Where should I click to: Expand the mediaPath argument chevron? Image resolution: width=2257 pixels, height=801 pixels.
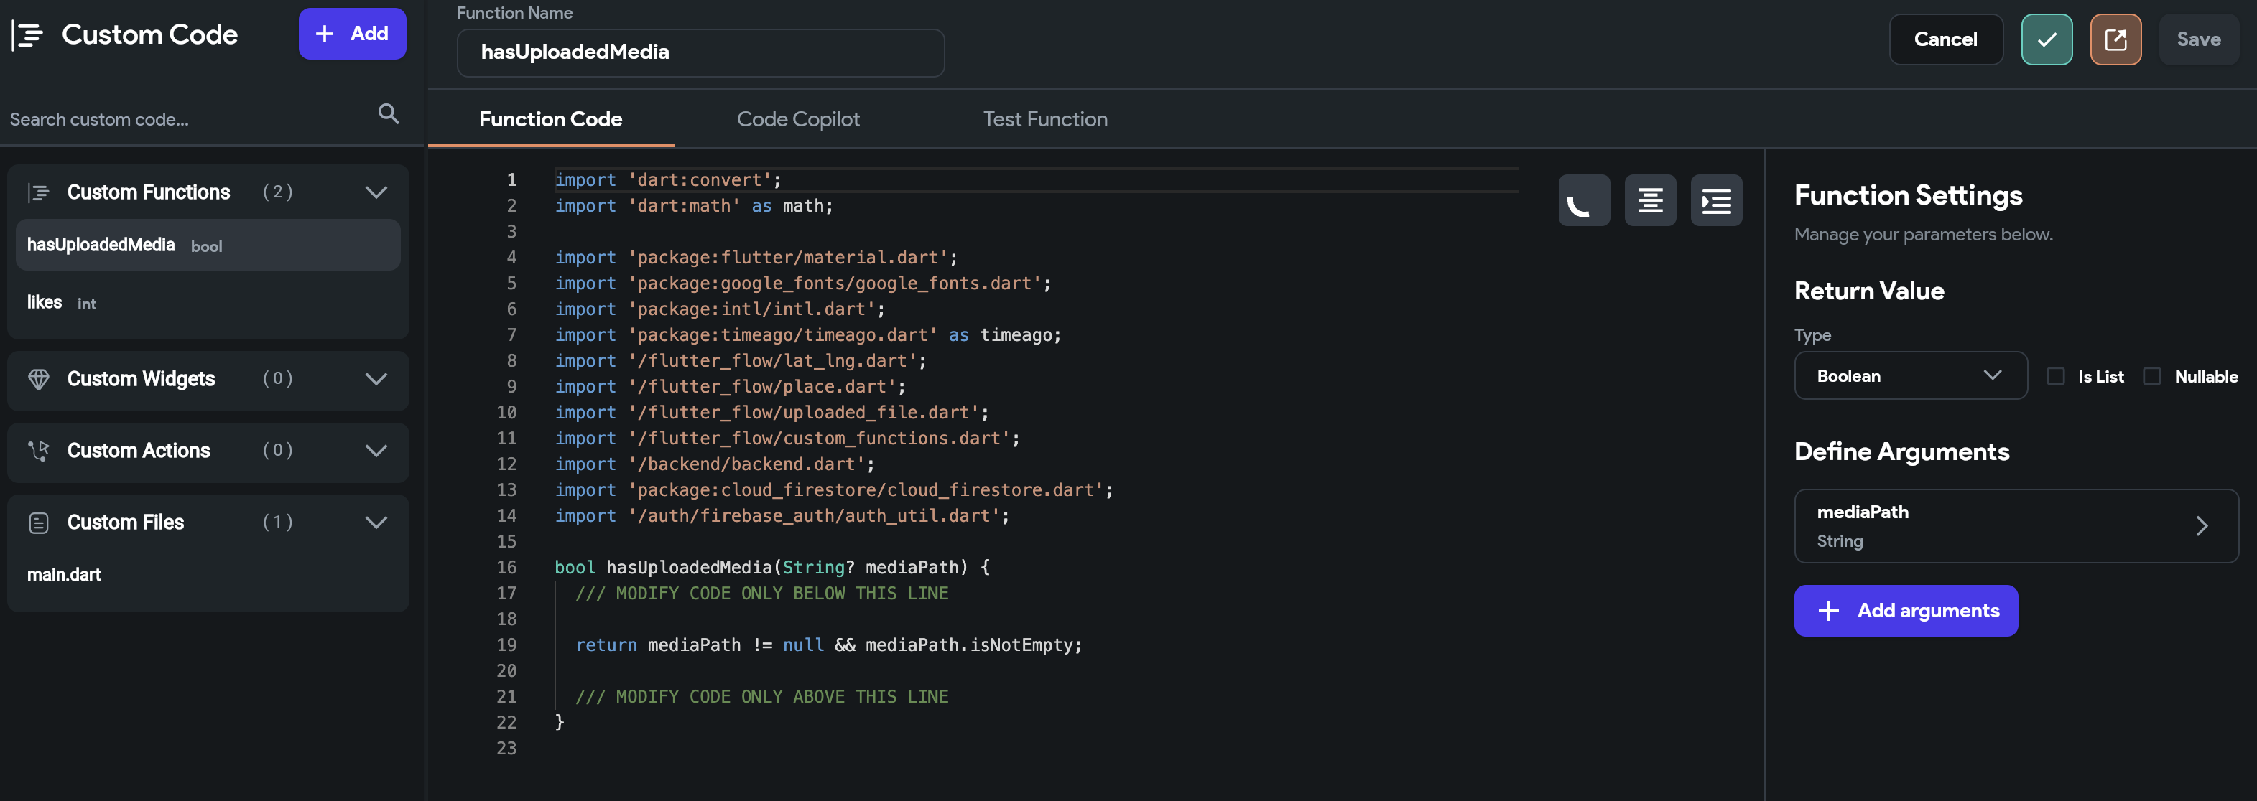[x=2201, y=526]
